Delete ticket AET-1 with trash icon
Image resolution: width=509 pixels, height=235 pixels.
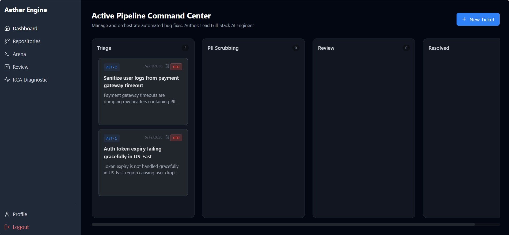(167, 137)
